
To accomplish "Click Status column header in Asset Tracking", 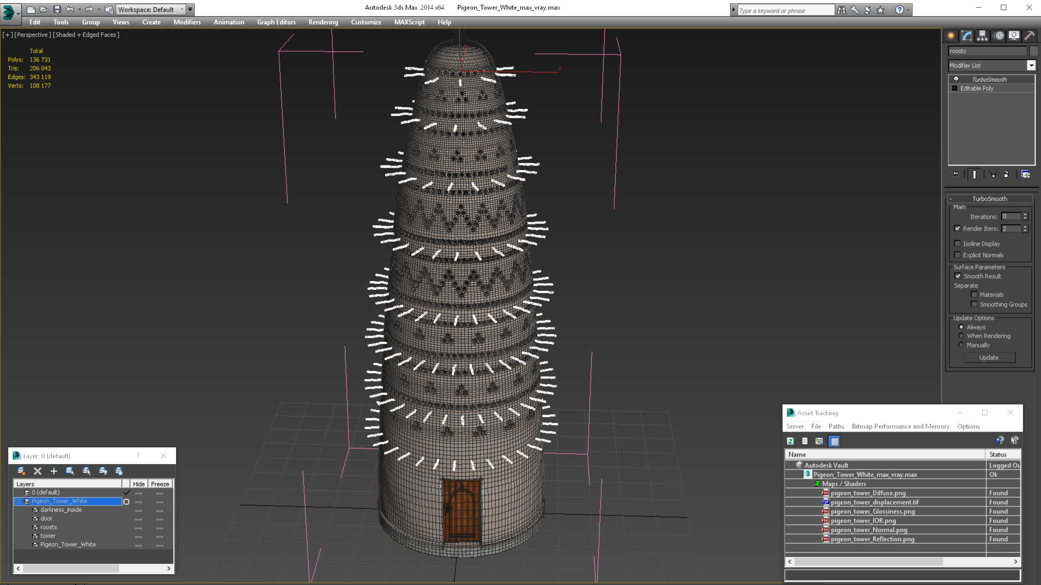I will click(x=1003, y=454).
